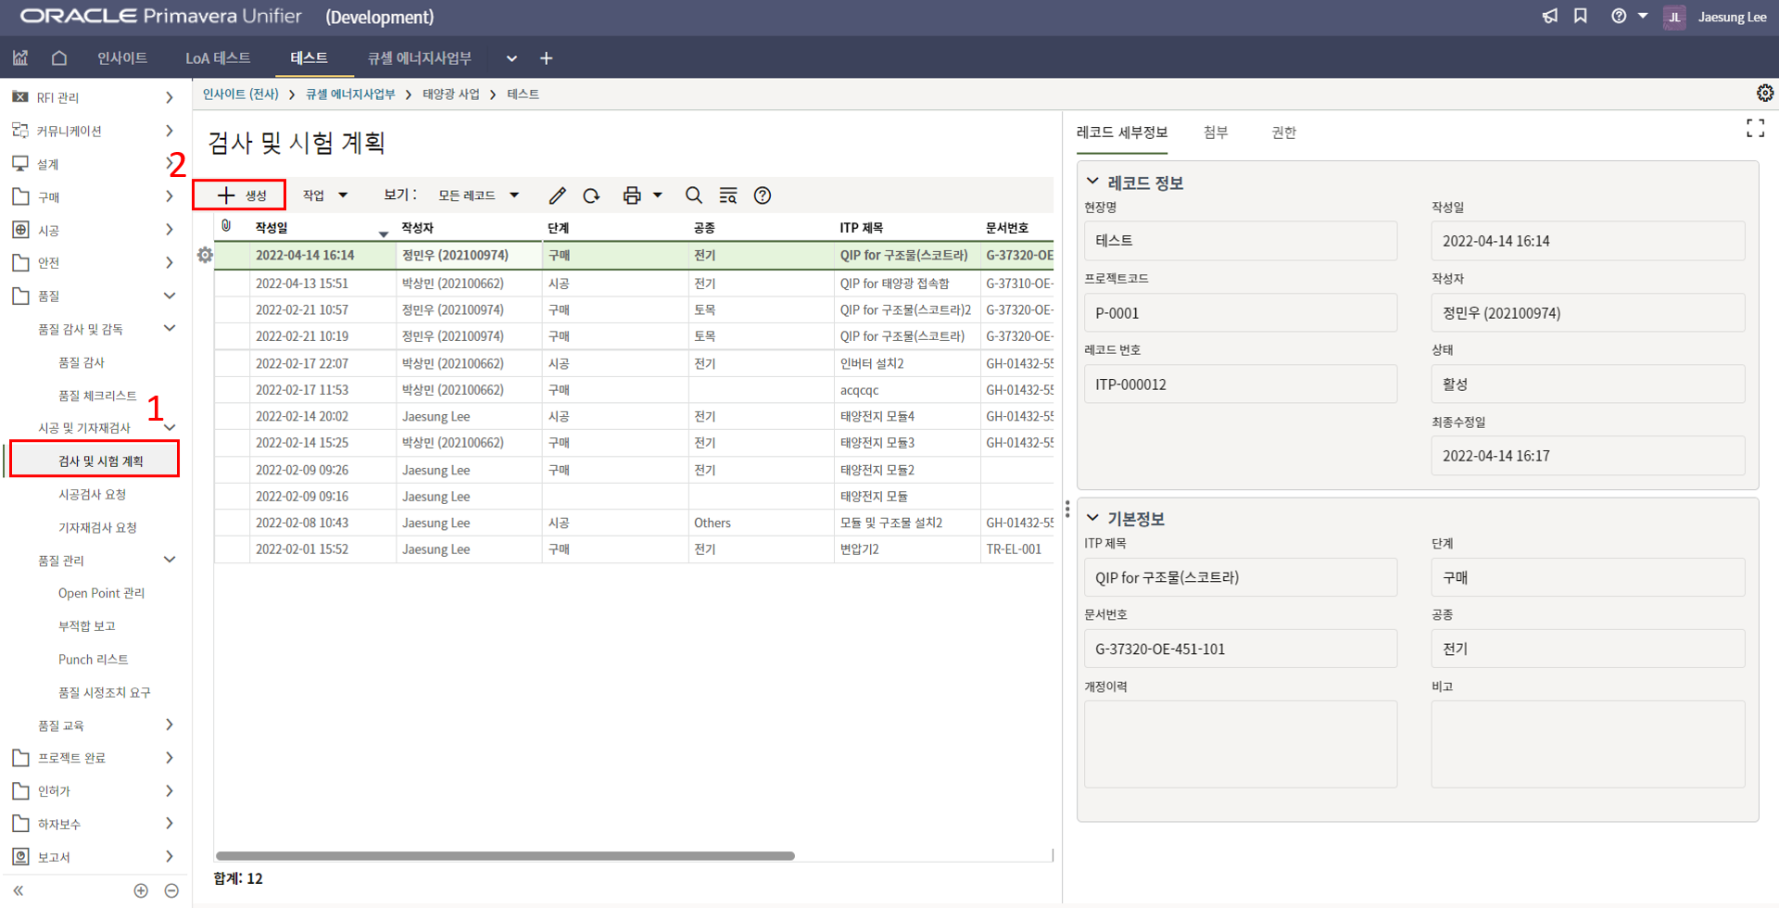Open the 모든 레코드 view dropdown

478,195
